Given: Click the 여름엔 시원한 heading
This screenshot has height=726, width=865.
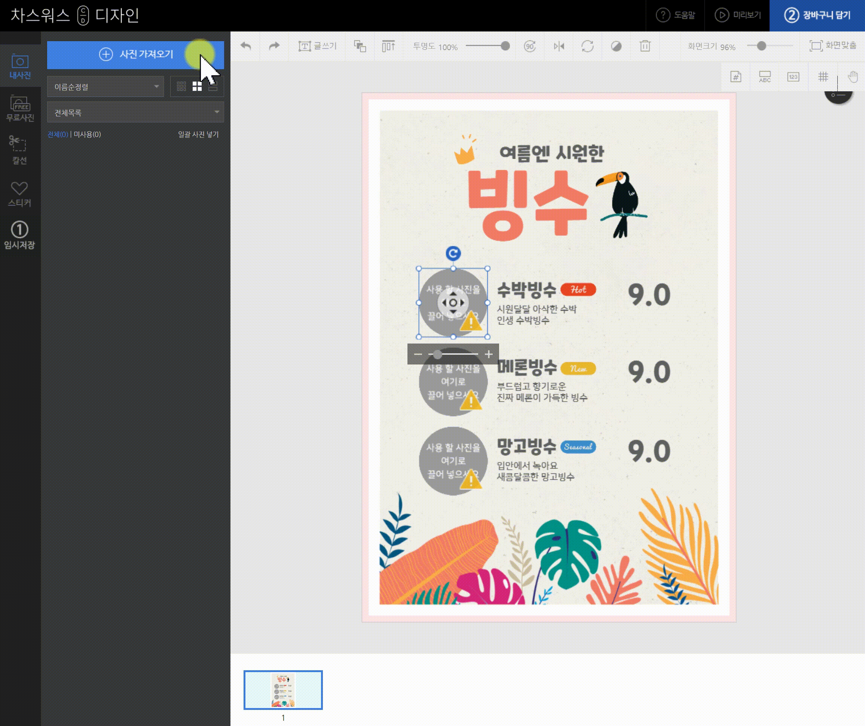Looking at the screenshot, I should point(551,153).
